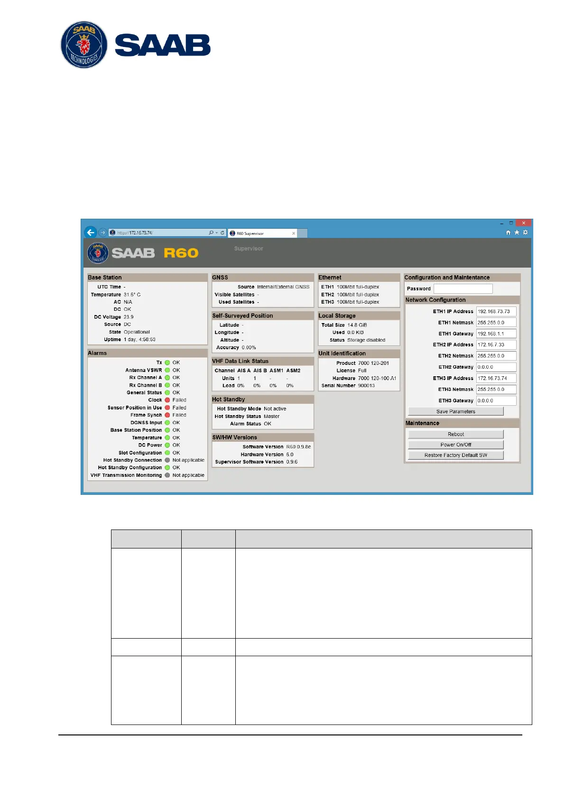565x799 pixels.
Task: Click Hot Standby Mode 'Not active' value
Action: pyautogui.click(x=275, y=409)
